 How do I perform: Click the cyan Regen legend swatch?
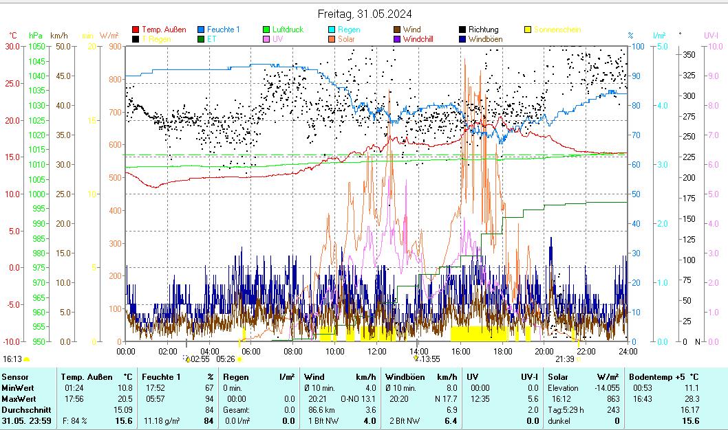tap(332, 30)
